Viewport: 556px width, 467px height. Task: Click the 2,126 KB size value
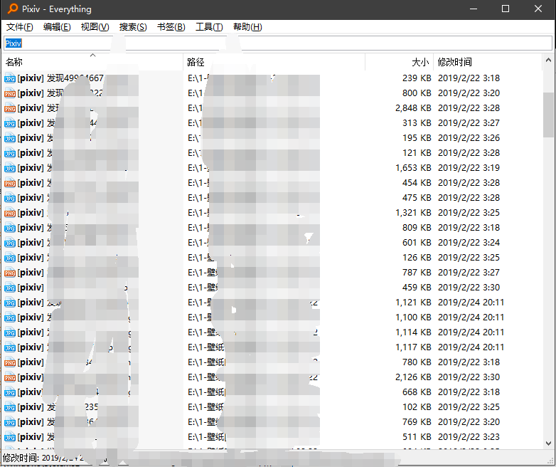413,377
